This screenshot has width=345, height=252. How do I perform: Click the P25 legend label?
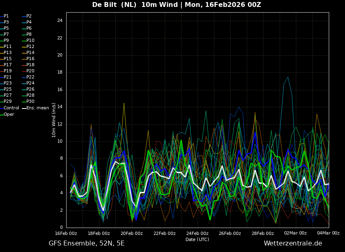(x=8, y=89)
